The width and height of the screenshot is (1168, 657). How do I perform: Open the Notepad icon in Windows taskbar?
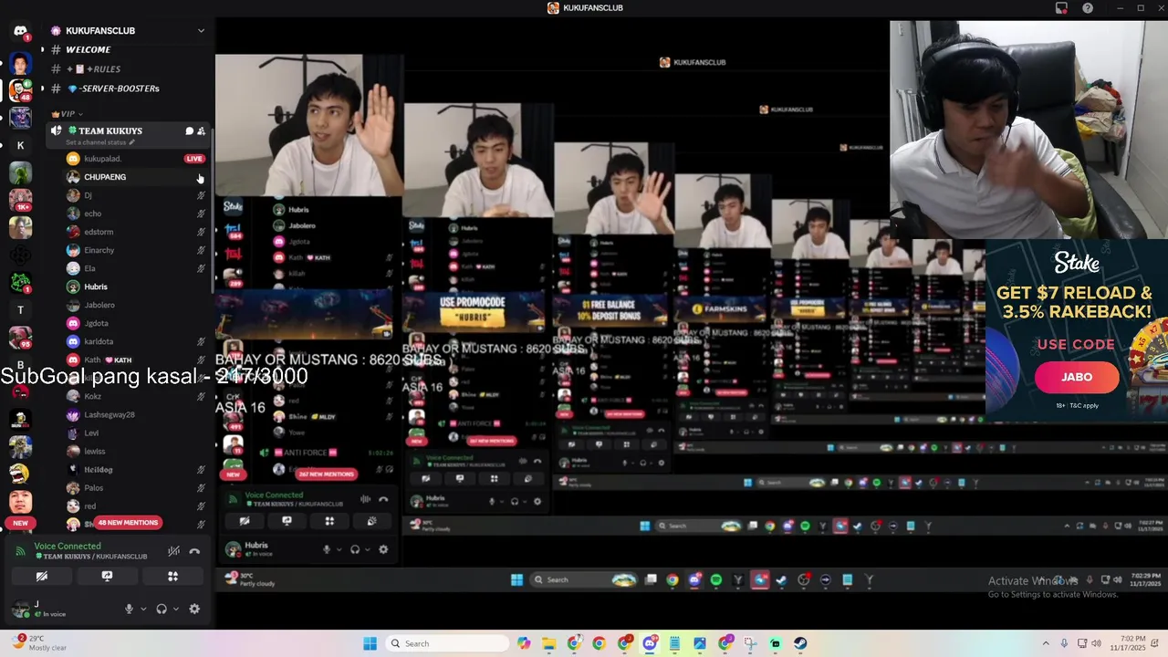click(x=674, y=643)
